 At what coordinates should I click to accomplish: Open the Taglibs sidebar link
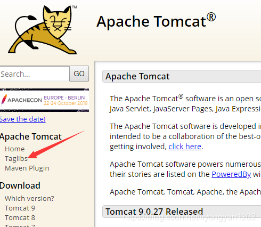click(x=16, y=159)
